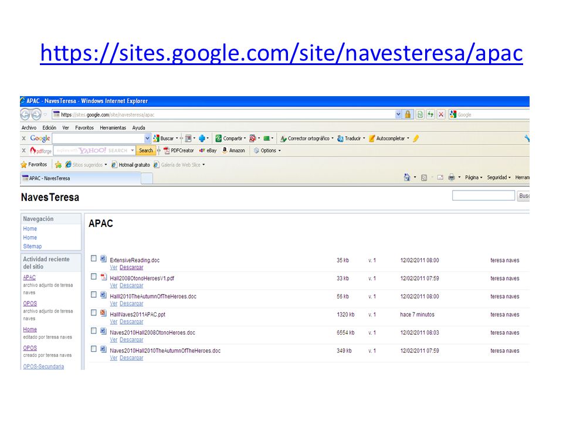This screenshot has height=422, width=563.
Task: Click the security padlock icon
Action: coord(408,114)
